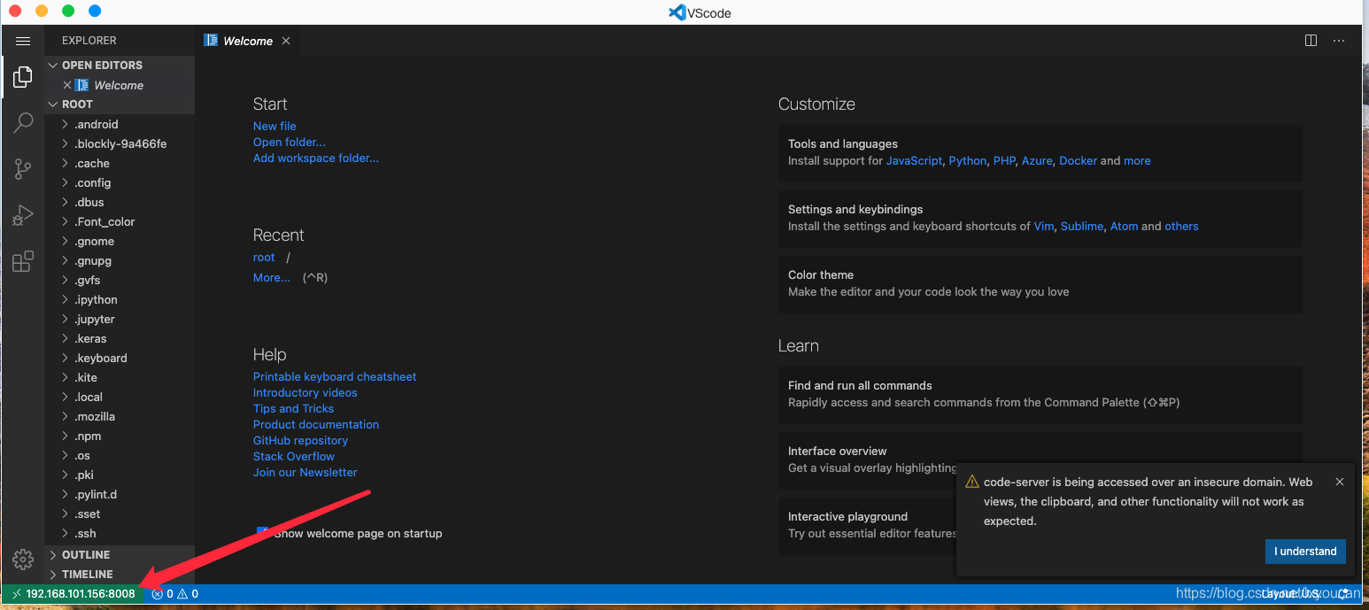Close Welcome in Open Editors list
Image resolution: width=1369 pixels, height=610 pixels.
(67, 85)
